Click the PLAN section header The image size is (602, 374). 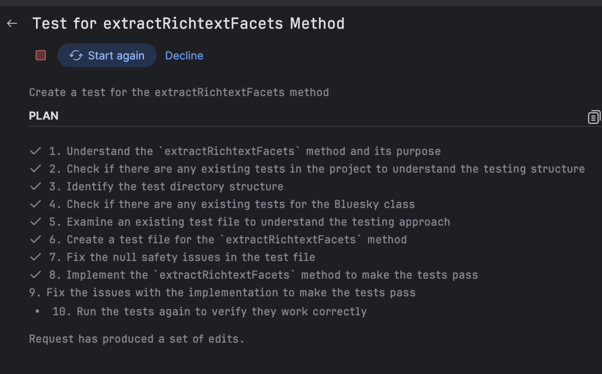(44, 116)
